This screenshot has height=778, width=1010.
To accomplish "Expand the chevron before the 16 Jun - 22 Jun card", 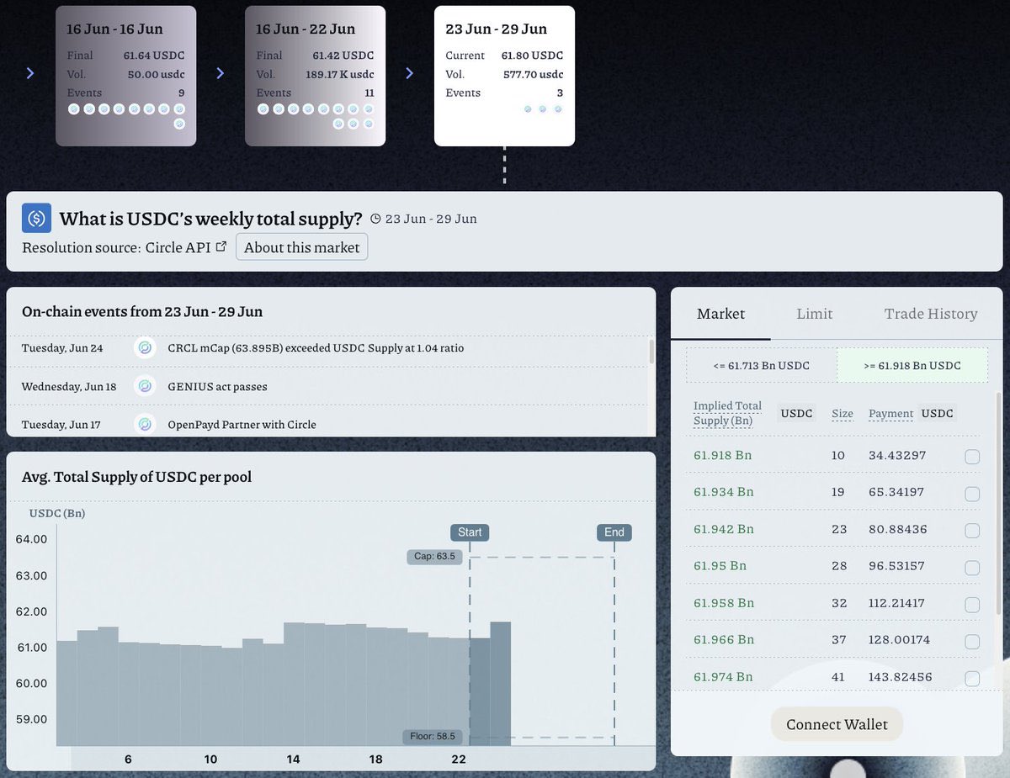I will point(221,73).
